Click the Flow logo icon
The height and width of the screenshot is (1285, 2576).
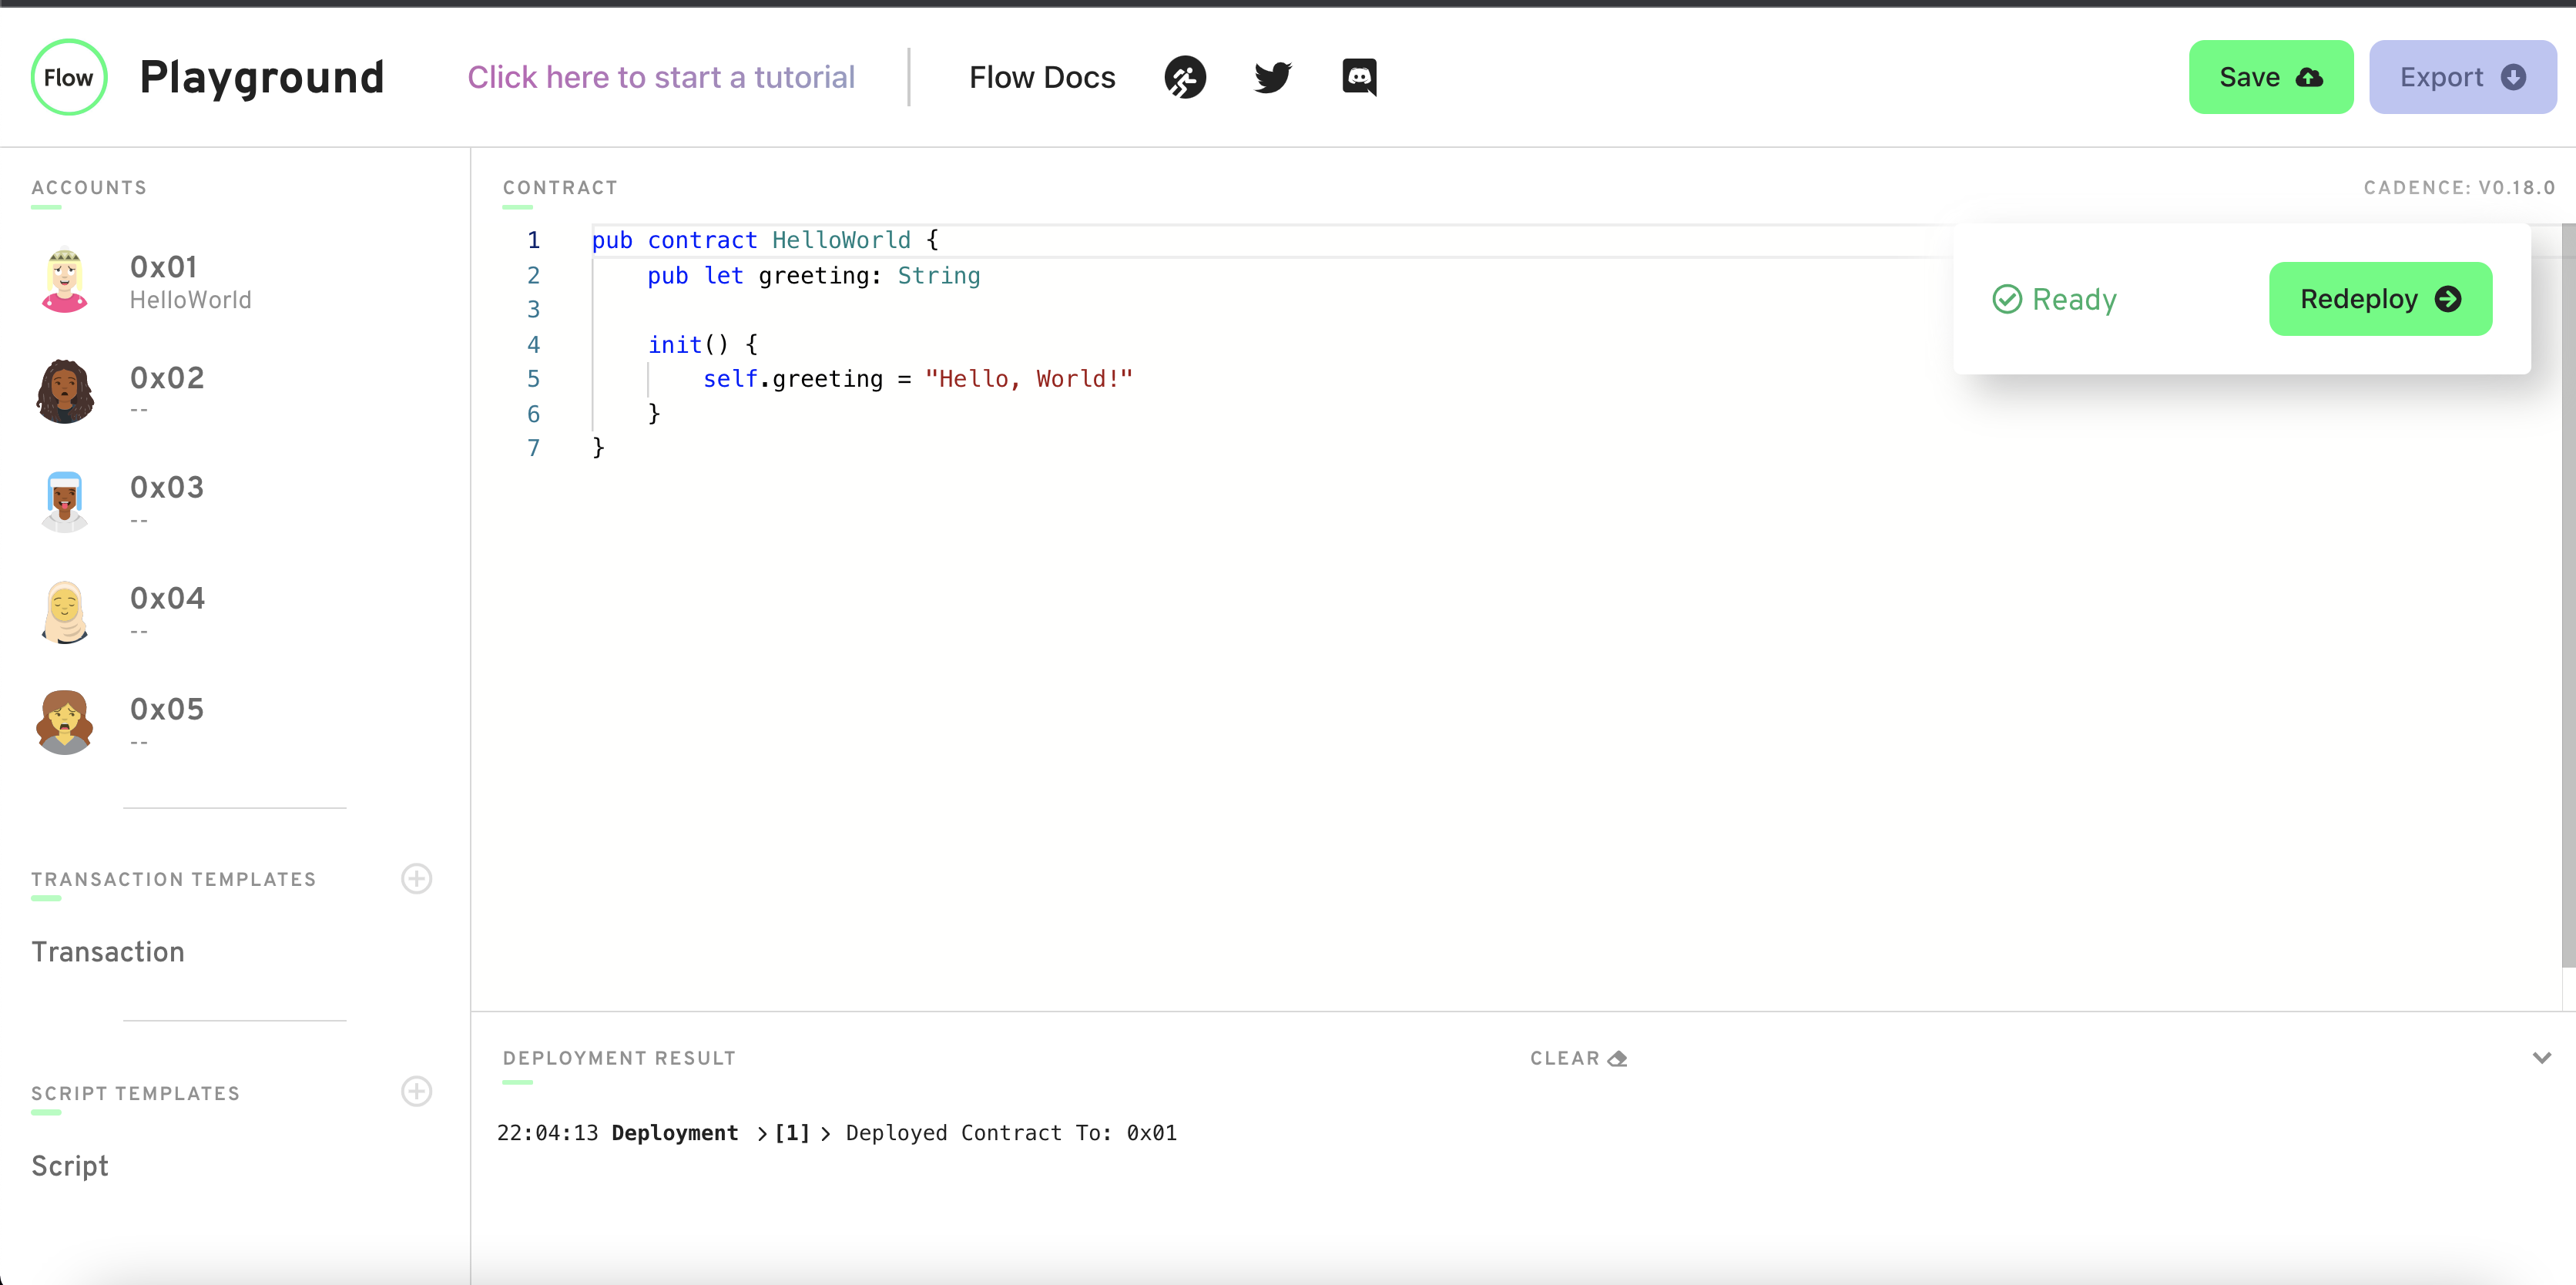click(x=68, y=77)
